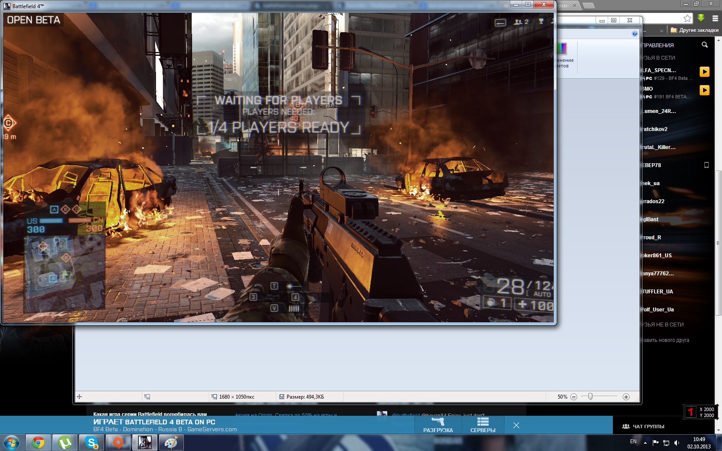
Task: Select friend EBEP78 in list
Action: [x=652, y=165]
